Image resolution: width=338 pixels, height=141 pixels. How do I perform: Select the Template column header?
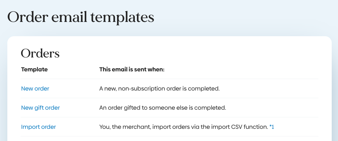(34, 69)
